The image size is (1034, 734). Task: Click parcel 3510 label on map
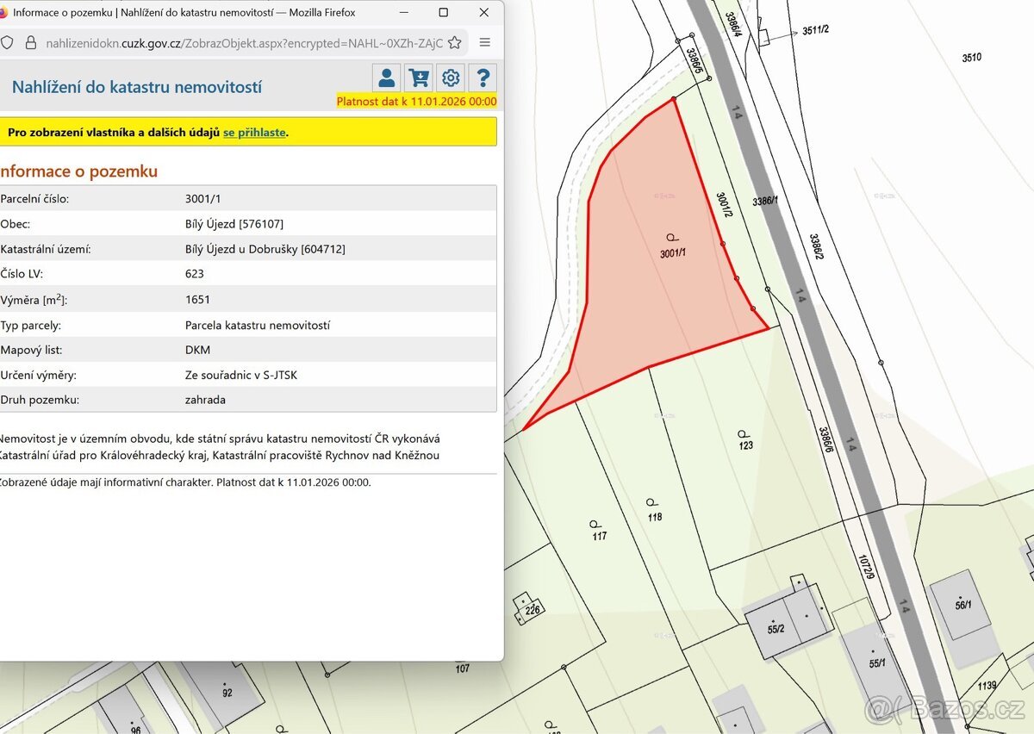tap(971, 58)
